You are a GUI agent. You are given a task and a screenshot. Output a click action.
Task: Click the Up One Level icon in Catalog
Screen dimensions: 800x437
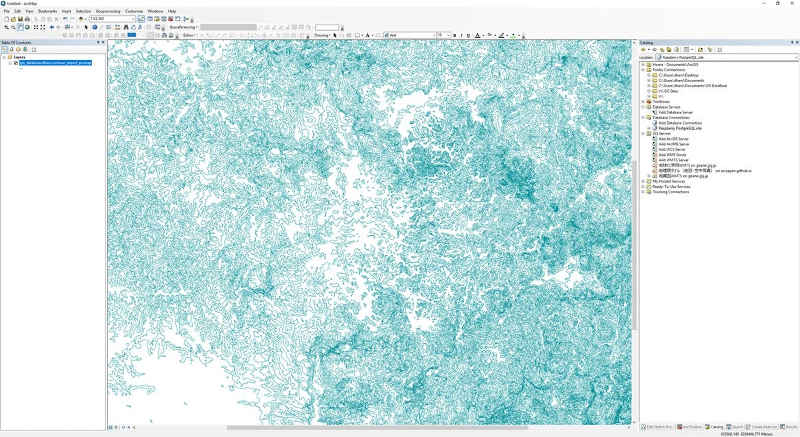(662, 50)
